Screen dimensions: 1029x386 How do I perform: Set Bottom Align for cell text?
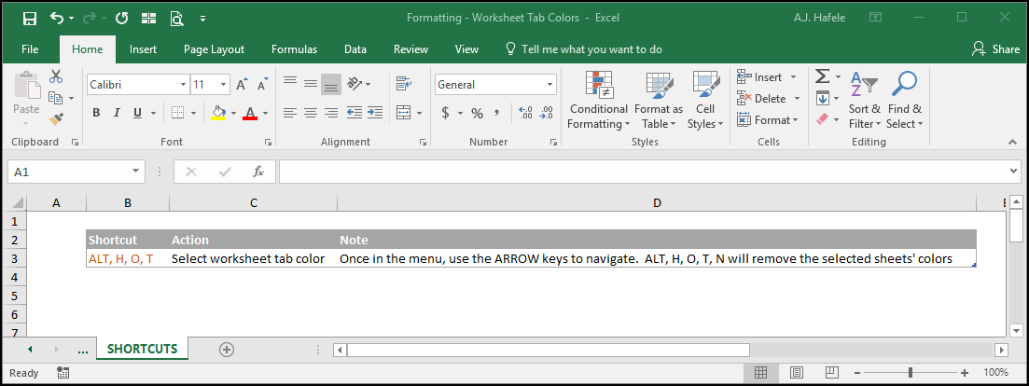[x=331, y=85]
